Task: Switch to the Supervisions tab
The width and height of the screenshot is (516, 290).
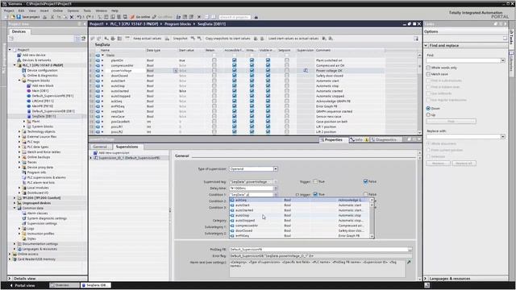Action: 127,147
